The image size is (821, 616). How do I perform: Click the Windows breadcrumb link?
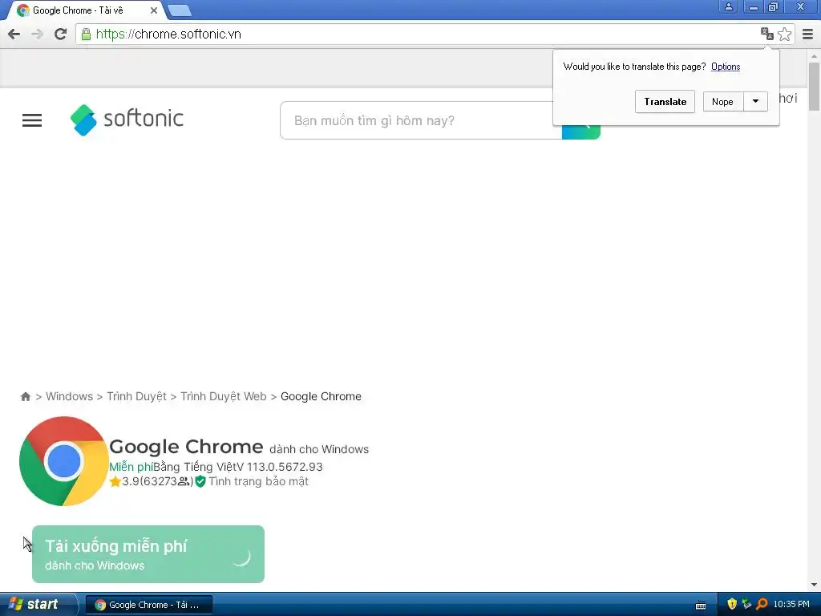pyautogui.click(x=69, y=396)
